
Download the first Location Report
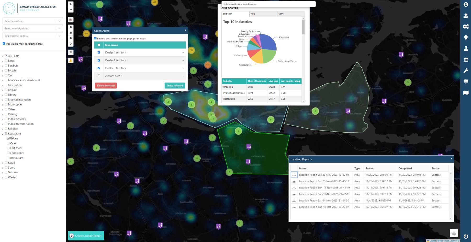(x=294, y=175)
